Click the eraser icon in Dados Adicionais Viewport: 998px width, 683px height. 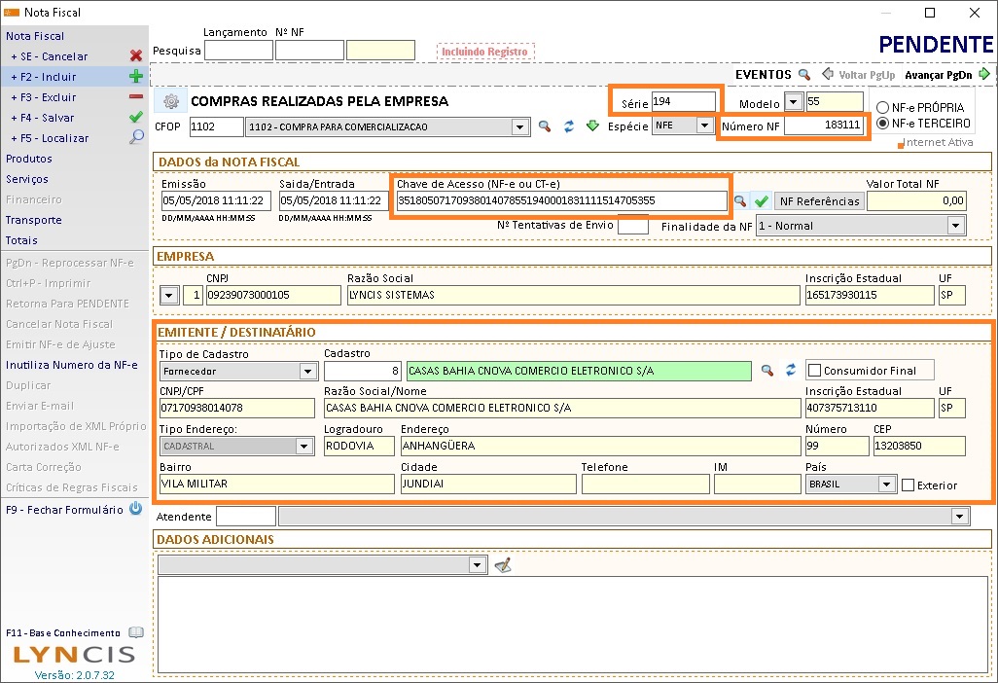click(x=503, y=565)
